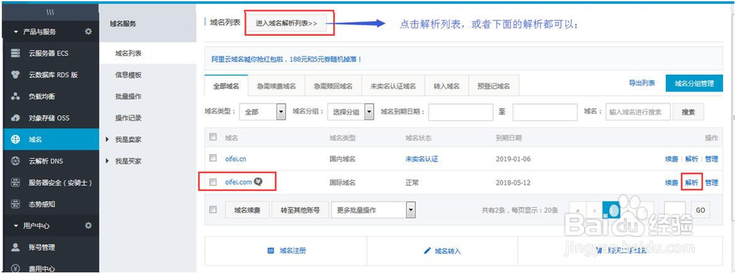Switch to the 预登记域名 tab
Screen dimensions: 735x273
tap(494, 86)
